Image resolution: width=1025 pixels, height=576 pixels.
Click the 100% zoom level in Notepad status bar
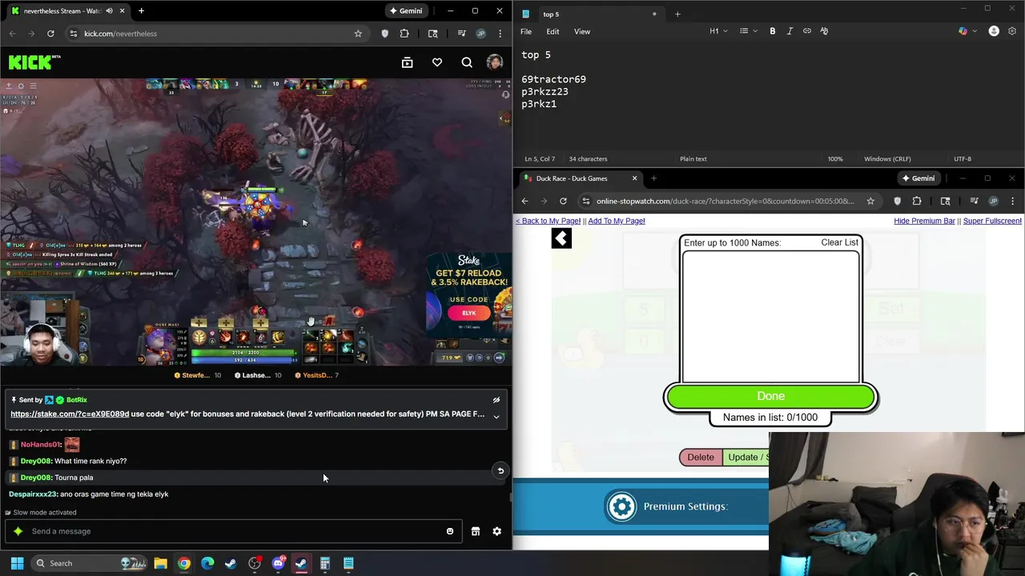835,158
